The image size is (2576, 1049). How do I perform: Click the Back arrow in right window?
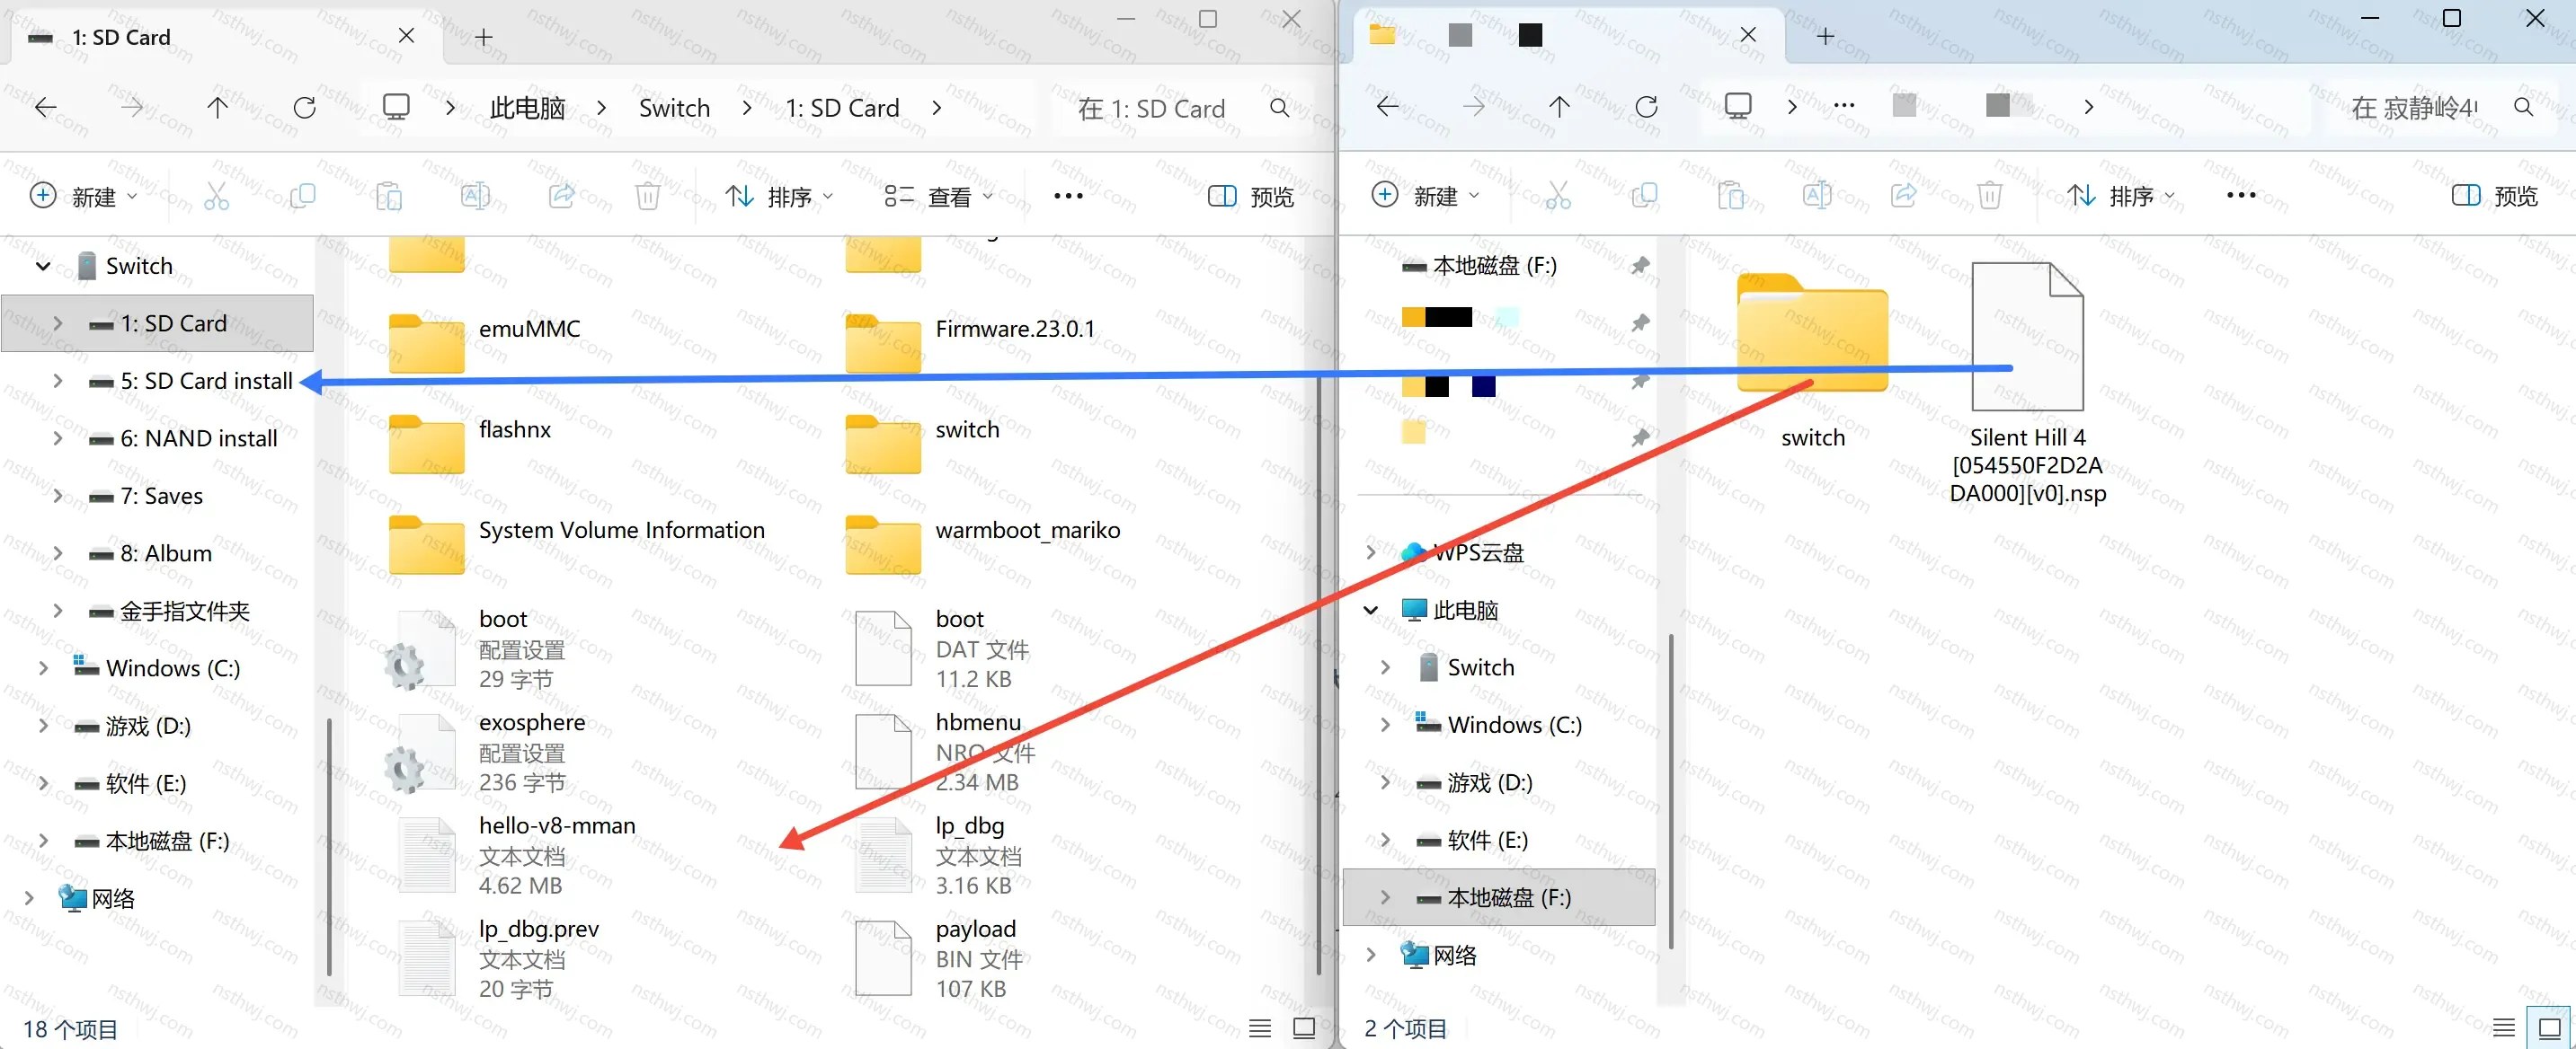pos(1388,106)
